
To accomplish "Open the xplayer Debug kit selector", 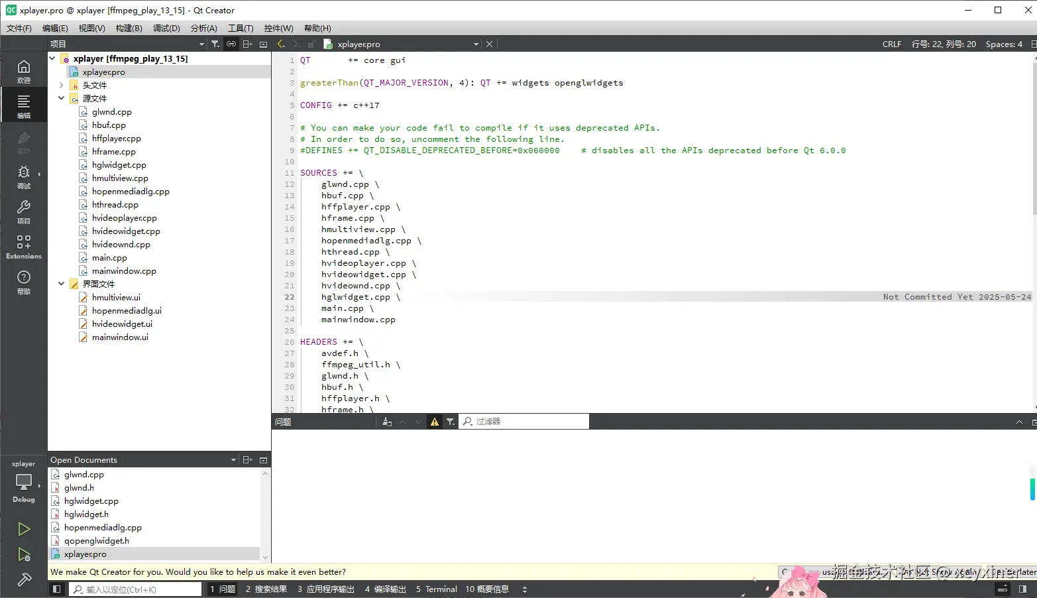I will [x=24, y=482].
